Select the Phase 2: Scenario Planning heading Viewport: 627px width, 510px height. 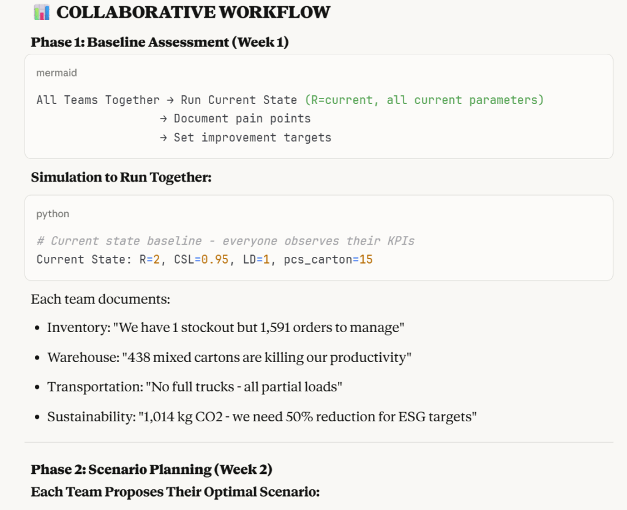(x=152, y=470)
